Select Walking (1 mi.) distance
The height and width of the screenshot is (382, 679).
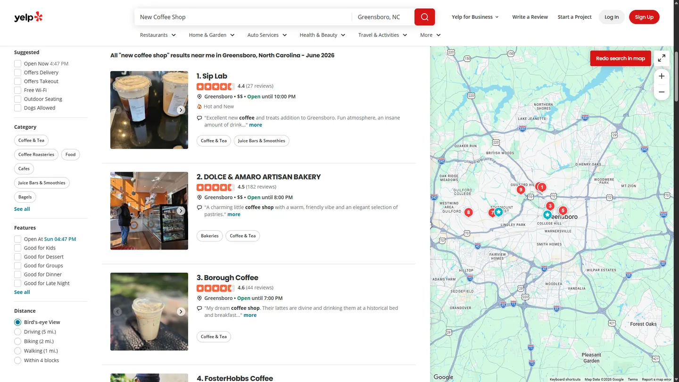[x=17, y=351]
